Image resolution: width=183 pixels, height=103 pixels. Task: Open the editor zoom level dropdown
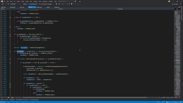(3, 97)
